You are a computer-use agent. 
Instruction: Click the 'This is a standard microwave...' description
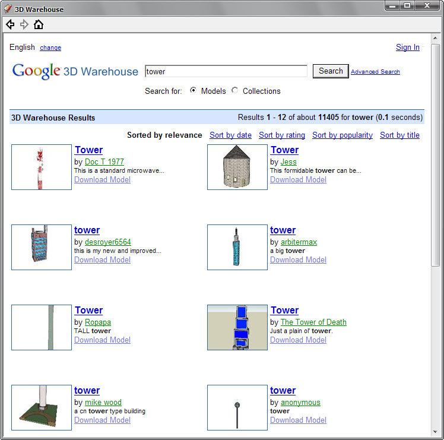coord(119,170)
